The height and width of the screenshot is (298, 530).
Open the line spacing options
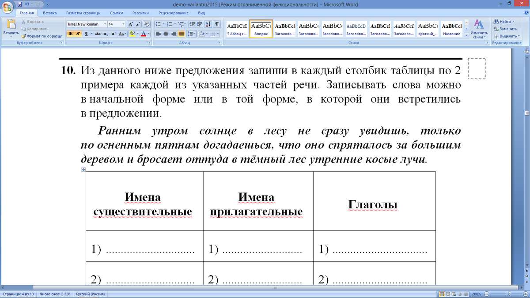(192, 34)
